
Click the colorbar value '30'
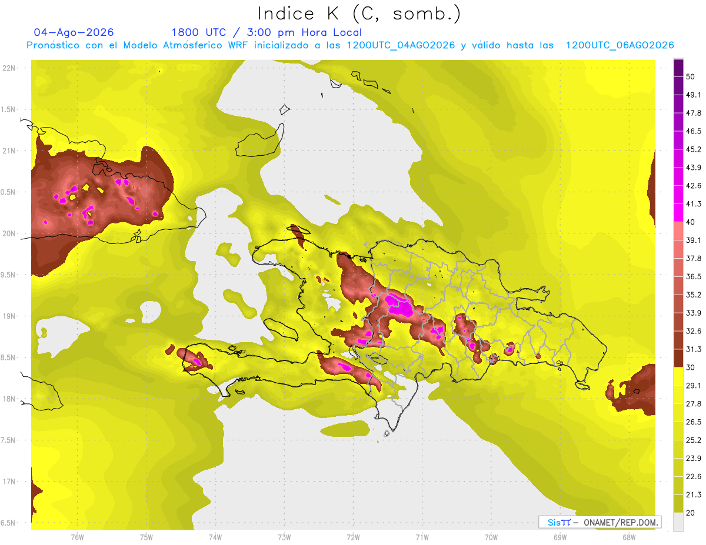(x=692, y=367)
